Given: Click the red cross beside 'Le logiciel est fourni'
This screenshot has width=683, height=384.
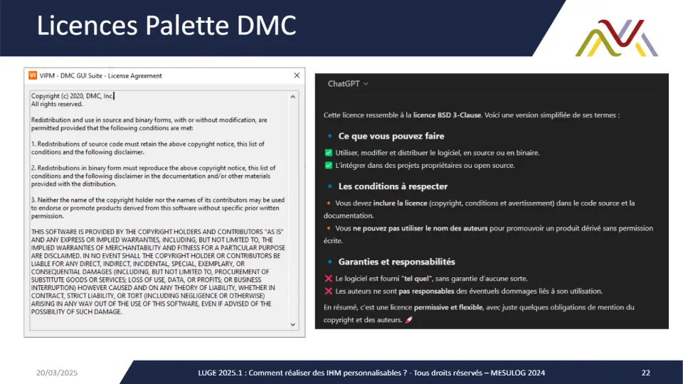Looking at the screenshot, I should coord(329,279).
